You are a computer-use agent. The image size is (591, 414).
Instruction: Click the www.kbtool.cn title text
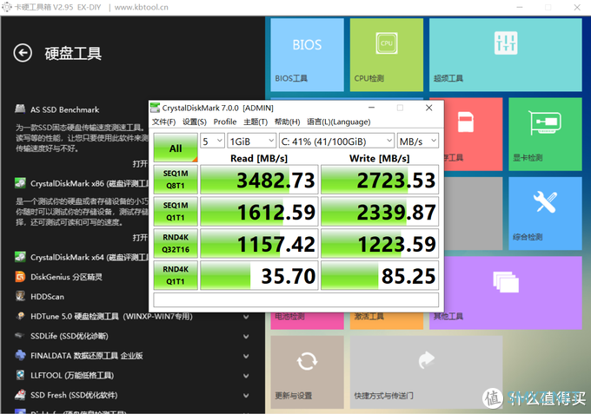tap(142, 7)
